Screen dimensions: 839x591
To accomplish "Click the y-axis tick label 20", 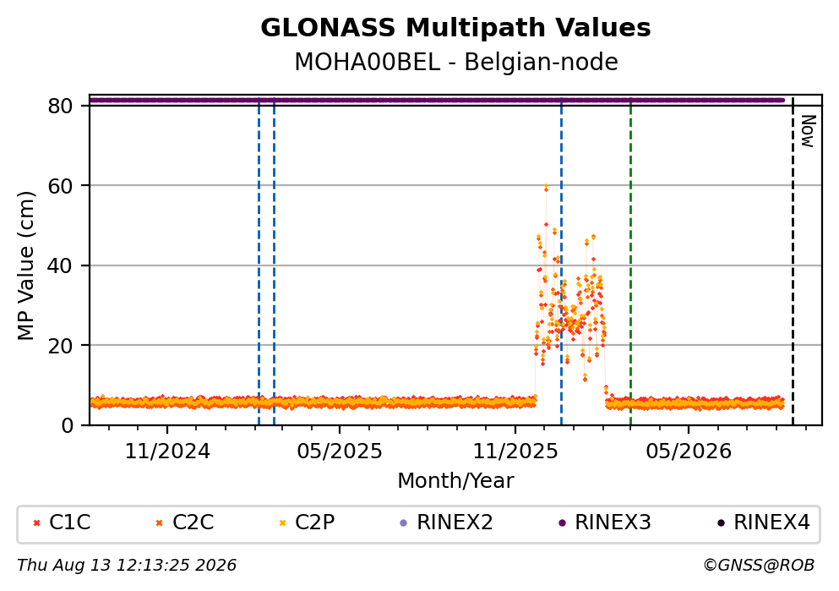I will (60, 346).
